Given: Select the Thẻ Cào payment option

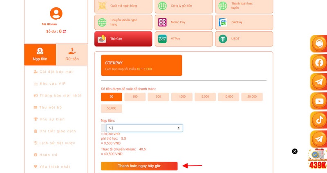Looking at the screenshot, I should pos(123,39).
